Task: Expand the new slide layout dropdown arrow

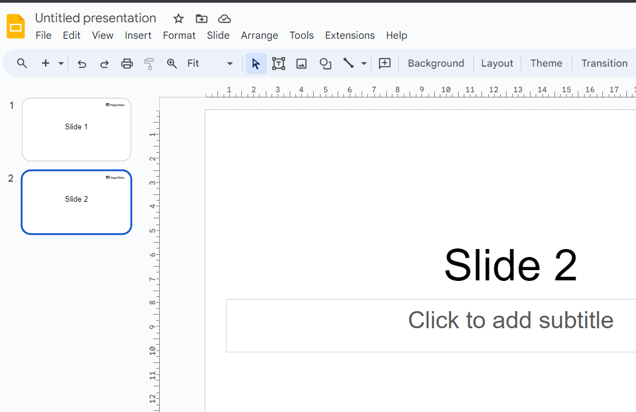Action: point(61,63)
